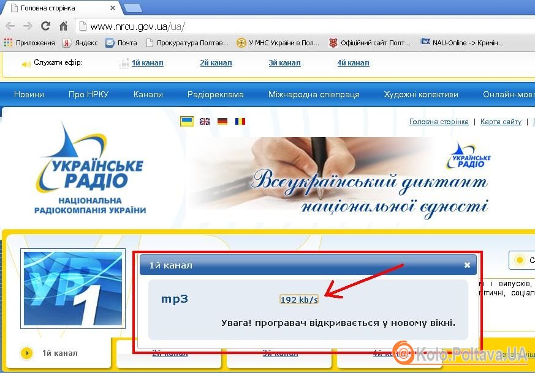This screenshot has height=373, width=535.
Task: Open the Канали menu item
Action: [148, 94]
